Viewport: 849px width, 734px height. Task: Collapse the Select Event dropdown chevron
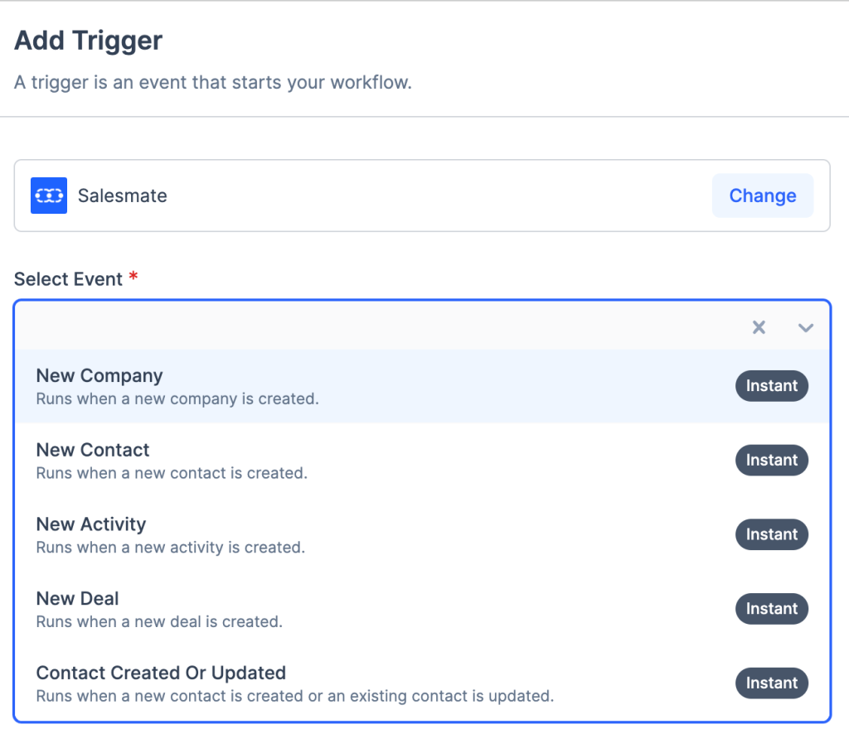click(805, 327)
